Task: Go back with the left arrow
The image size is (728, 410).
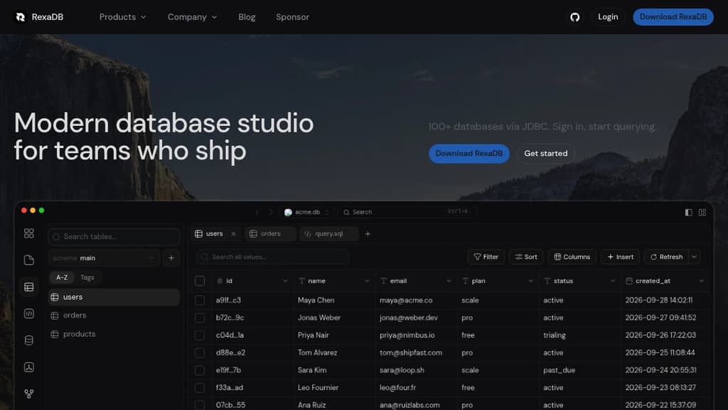Action: 257,212
